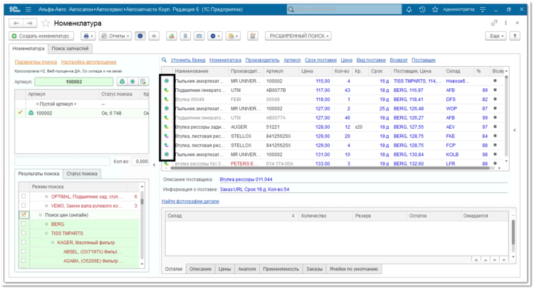Collapse the Поиск цен (онлайн) node
Viewport: 534px width, 289px height.
click(x=41, y=215)
